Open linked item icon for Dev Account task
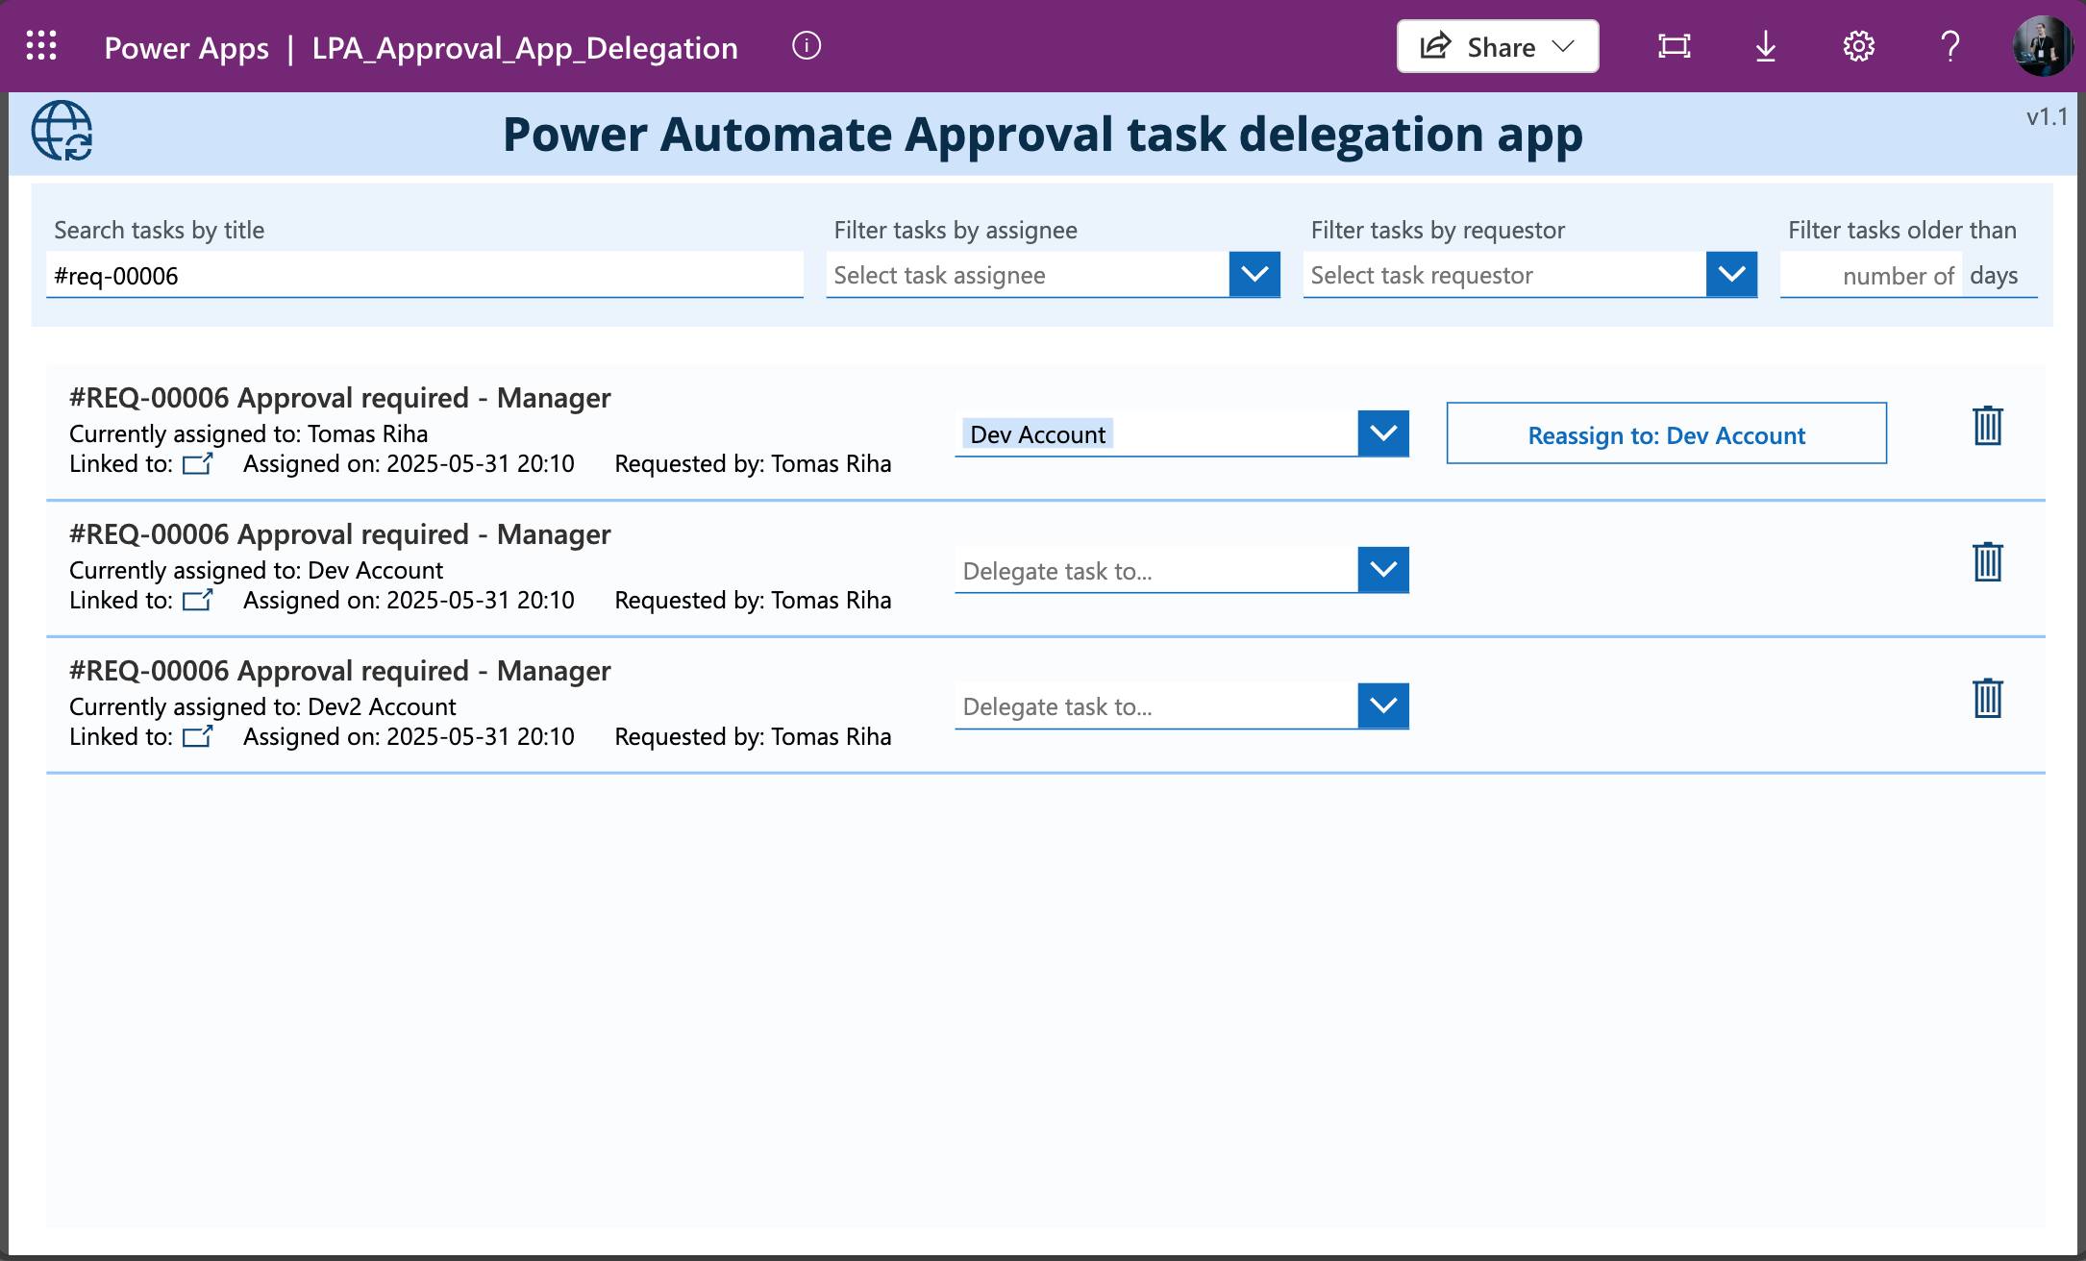 point(198,601)
